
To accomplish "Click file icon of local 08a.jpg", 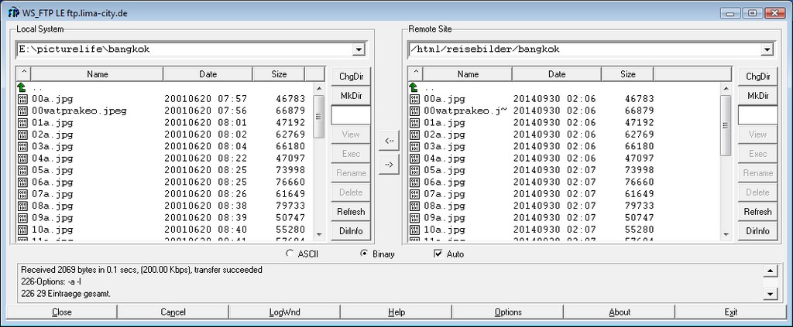I will click(22, 206).
